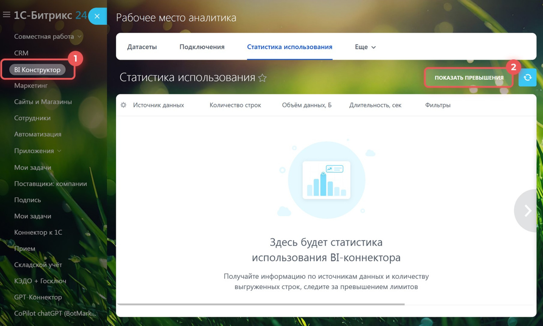The width and height of the screenshot is (543, 326).
Task: Sort by Количество строк column
Action: pos(235,105)
